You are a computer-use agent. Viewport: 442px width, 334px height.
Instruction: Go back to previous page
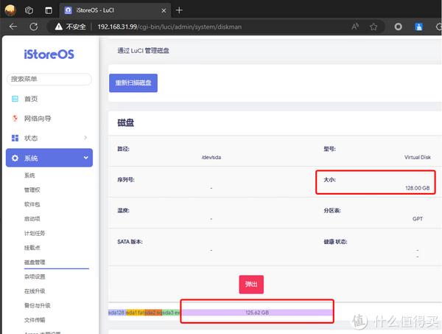click(13, 27)
